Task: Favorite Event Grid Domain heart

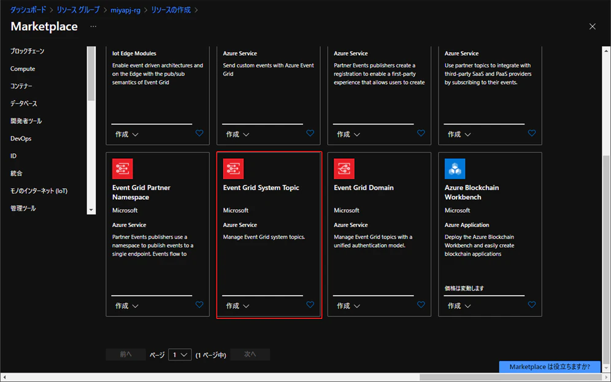Action: click(x=421, y=305)
